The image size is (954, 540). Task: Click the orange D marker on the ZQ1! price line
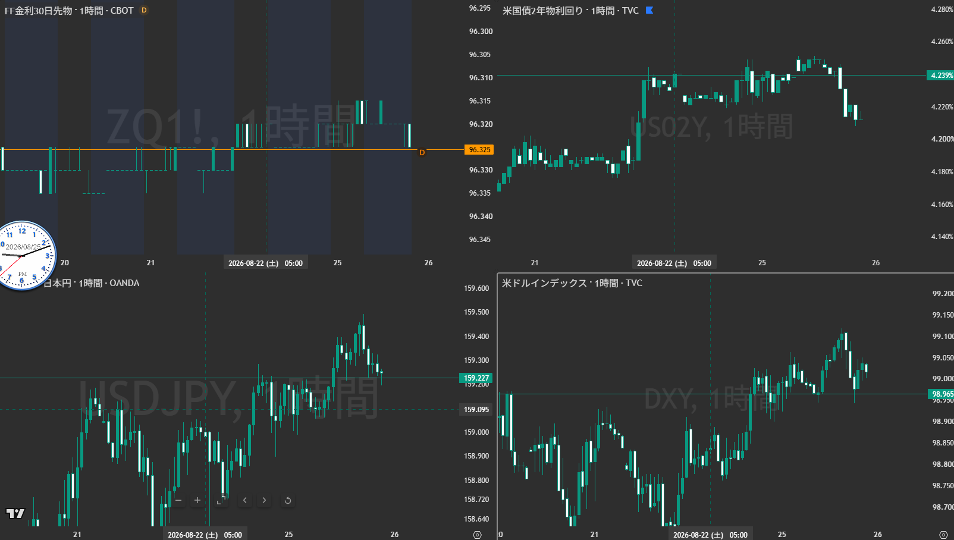[422, 152]
